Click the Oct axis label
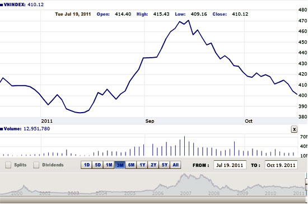This screenshot has width=308, height=204. click(249, 121)
